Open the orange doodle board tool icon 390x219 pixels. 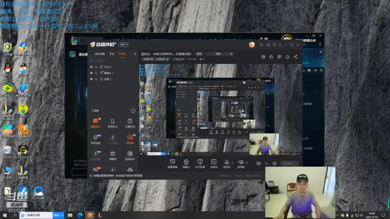130,139
